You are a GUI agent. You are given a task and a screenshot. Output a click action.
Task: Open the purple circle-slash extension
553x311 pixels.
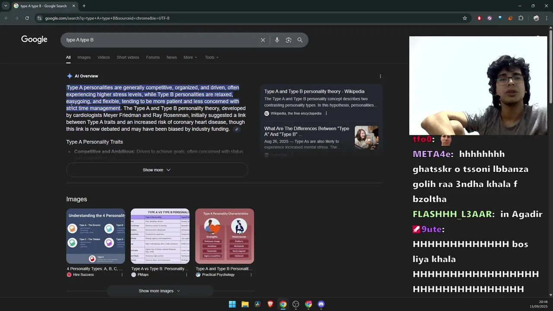tap(489, 18)
